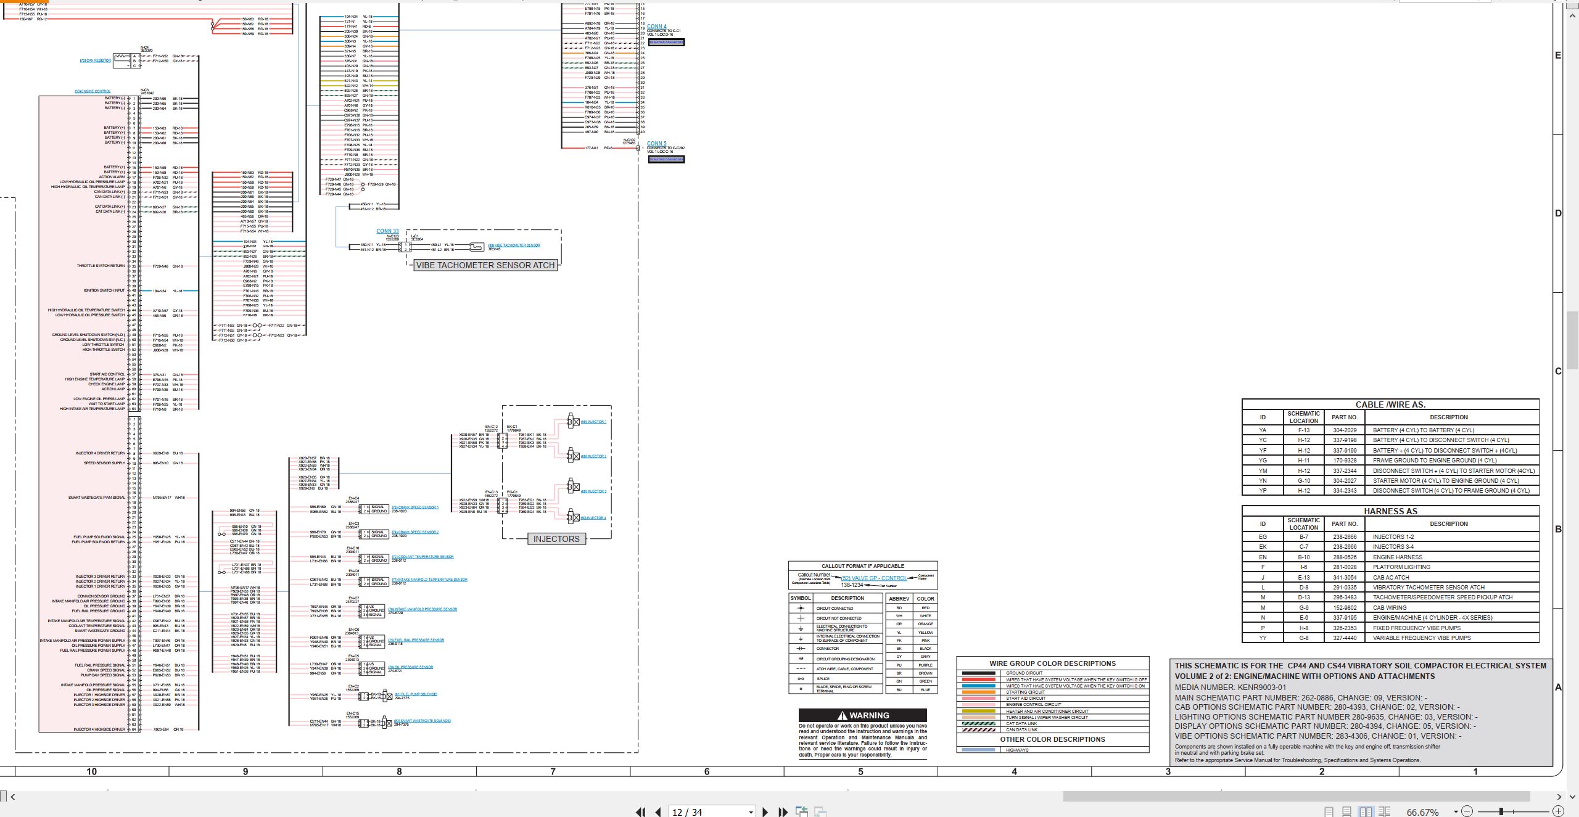
Task: Click the 12 / 34 page number field
Action: pos(707,812)
